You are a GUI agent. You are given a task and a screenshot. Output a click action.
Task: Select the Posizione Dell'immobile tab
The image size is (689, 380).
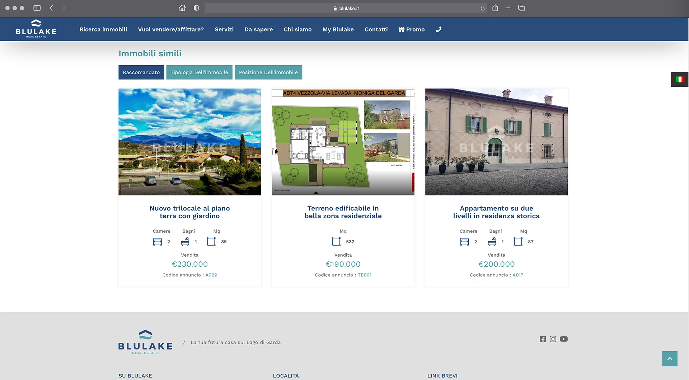pos(268,72)
